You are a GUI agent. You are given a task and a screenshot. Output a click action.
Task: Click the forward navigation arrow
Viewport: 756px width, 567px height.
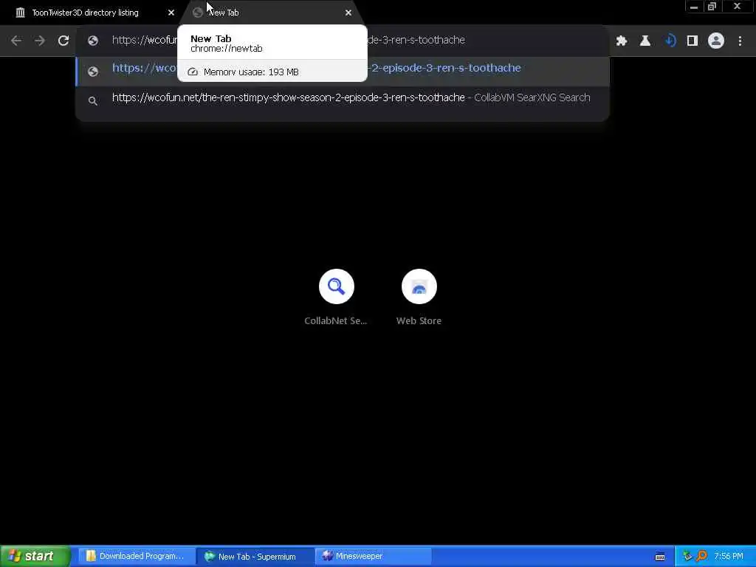coord(40,41)
